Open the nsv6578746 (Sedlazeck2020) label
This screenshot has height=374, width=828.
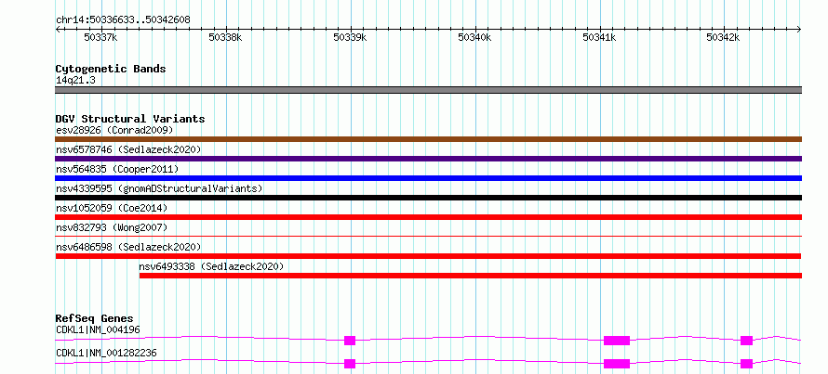[x=128, y=149]
